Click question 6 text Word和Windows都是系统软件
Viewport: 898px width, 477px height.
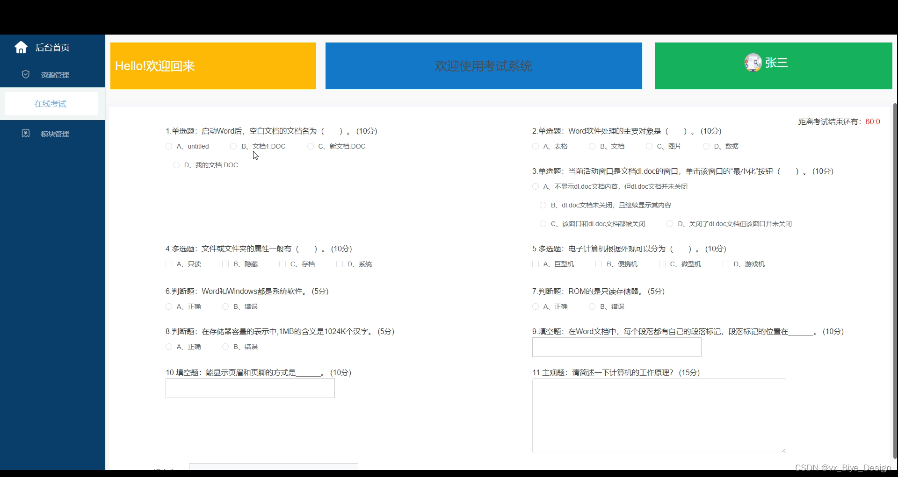pyautogui.click(x=247, y=292)
